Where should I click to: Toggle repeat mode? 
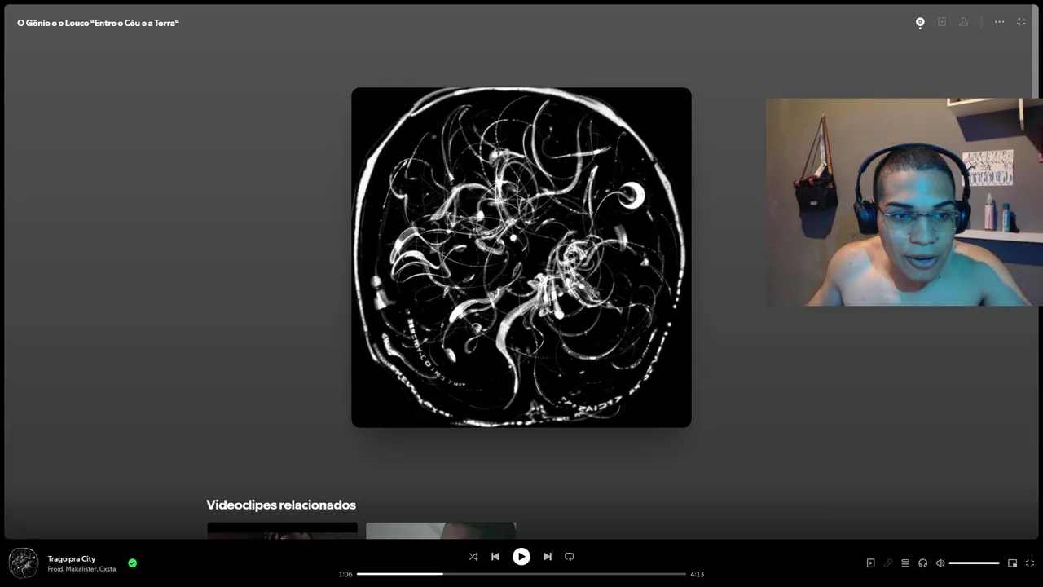click(570, 557)
